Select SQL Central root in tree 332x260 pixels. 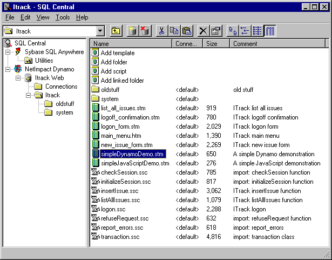click(30, 43)
